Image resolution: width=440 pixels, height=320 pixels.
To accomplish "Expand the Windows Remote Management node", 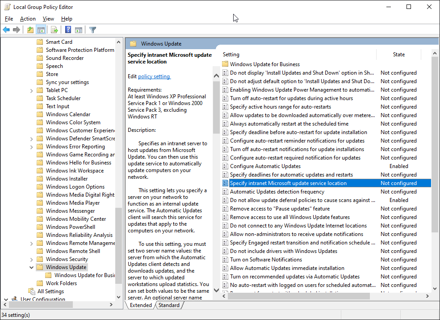I will pos(31,244).
